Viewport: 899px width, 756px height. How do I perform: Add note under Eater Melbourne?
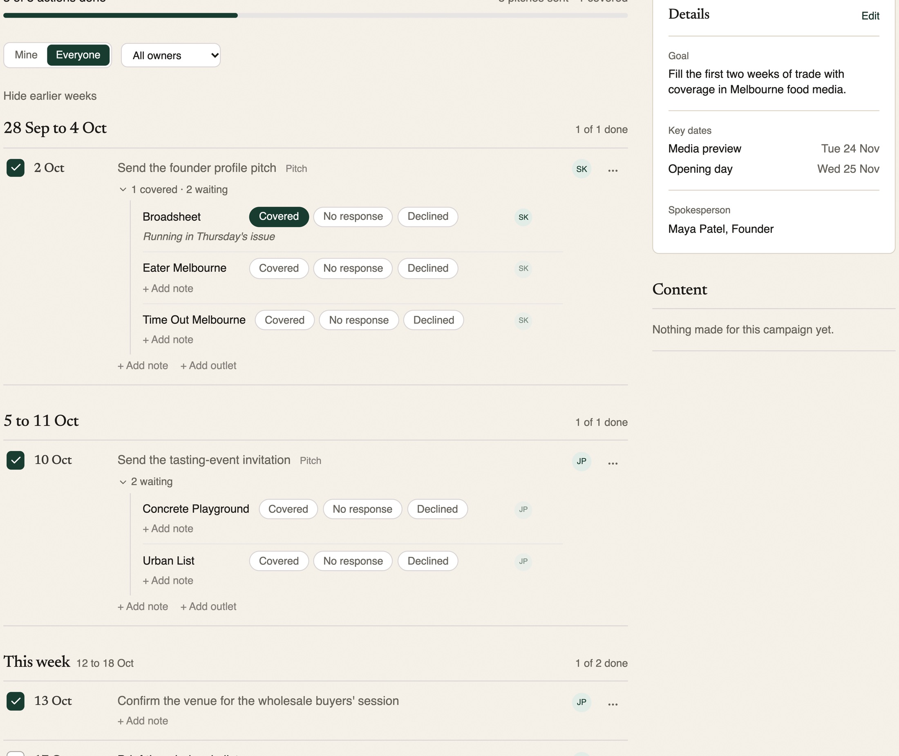click(168, 289)
